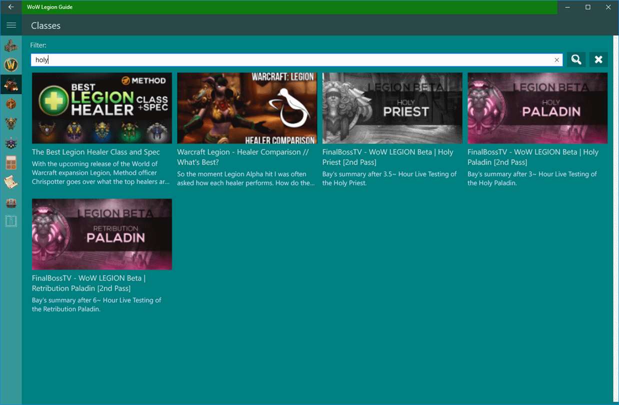
Task: Open the horned skull sidebar icon
Action: (11, 123)
